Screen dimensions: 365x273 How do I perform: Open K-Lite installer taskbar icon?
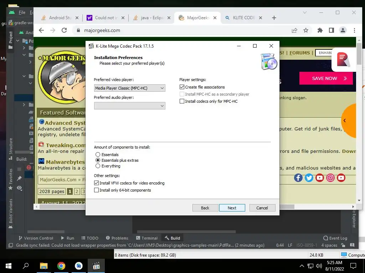click(96, 266)
